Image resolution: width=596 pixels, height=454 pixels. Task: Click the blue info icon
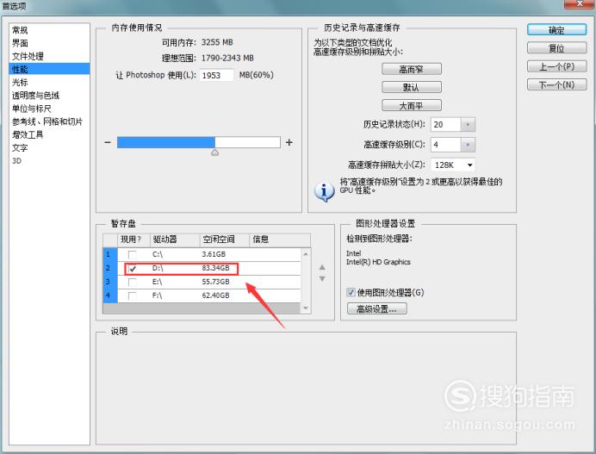click(x=324, y=191)
